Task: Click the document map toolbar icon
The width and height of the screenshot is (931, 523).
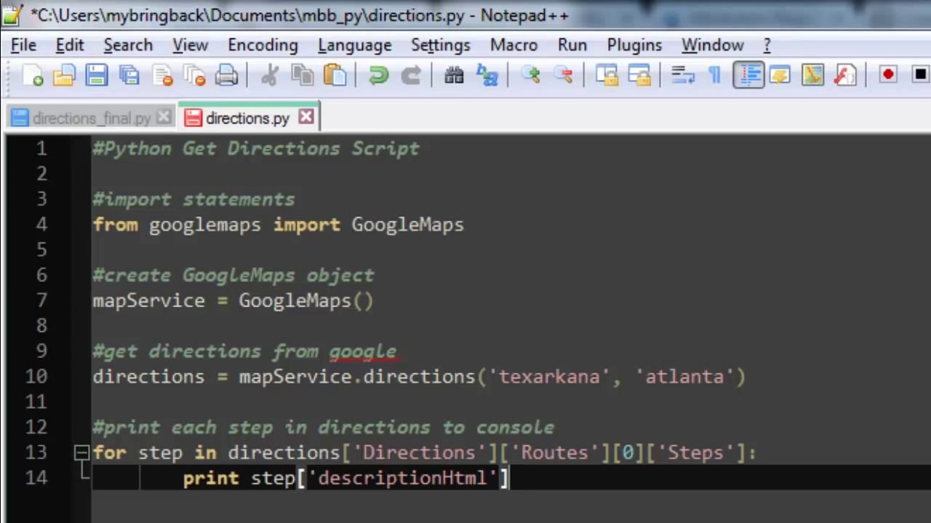Action: coord(812,75)
